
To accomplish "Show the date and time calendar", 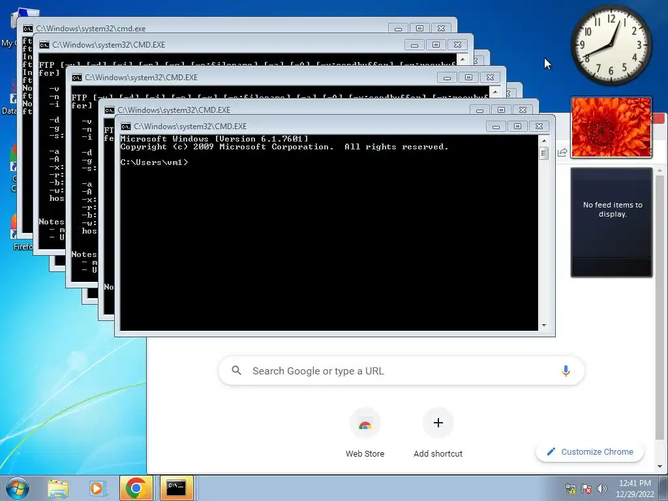I will (x=635, y=489).
